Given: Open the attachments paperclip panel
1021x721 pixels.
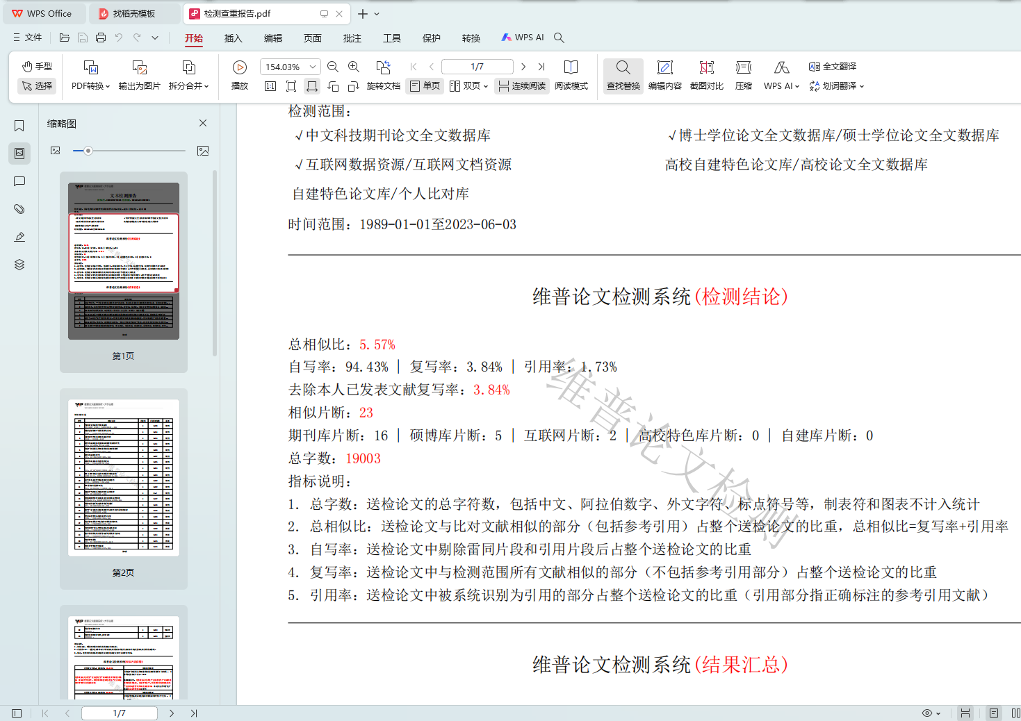Looking at the screenshot, I should [19, 209].
